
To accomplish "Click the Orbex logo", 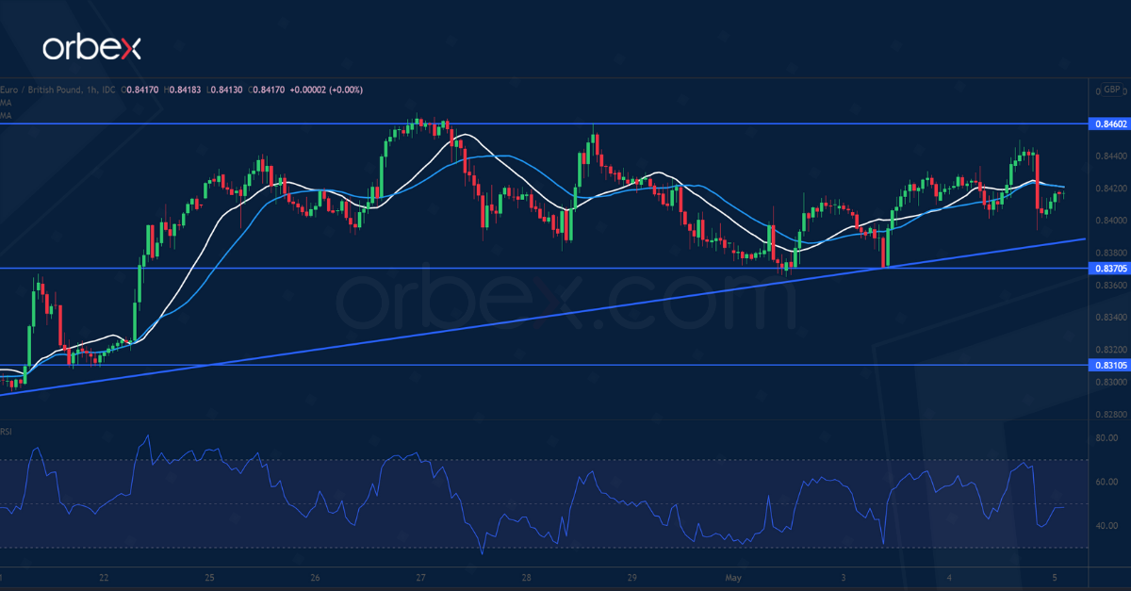I will click(91, 48).
